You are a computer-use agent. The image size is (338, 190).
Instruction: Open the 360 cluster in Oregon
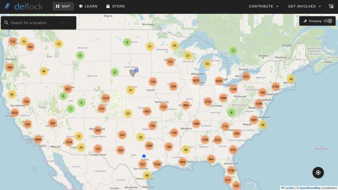coord(10,67)
